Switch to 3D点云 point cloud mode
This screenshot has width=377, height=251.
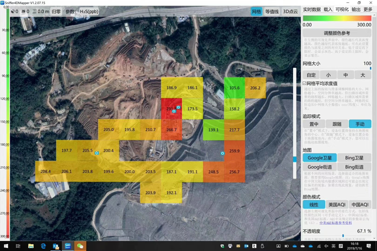click(x=290, y=11)
